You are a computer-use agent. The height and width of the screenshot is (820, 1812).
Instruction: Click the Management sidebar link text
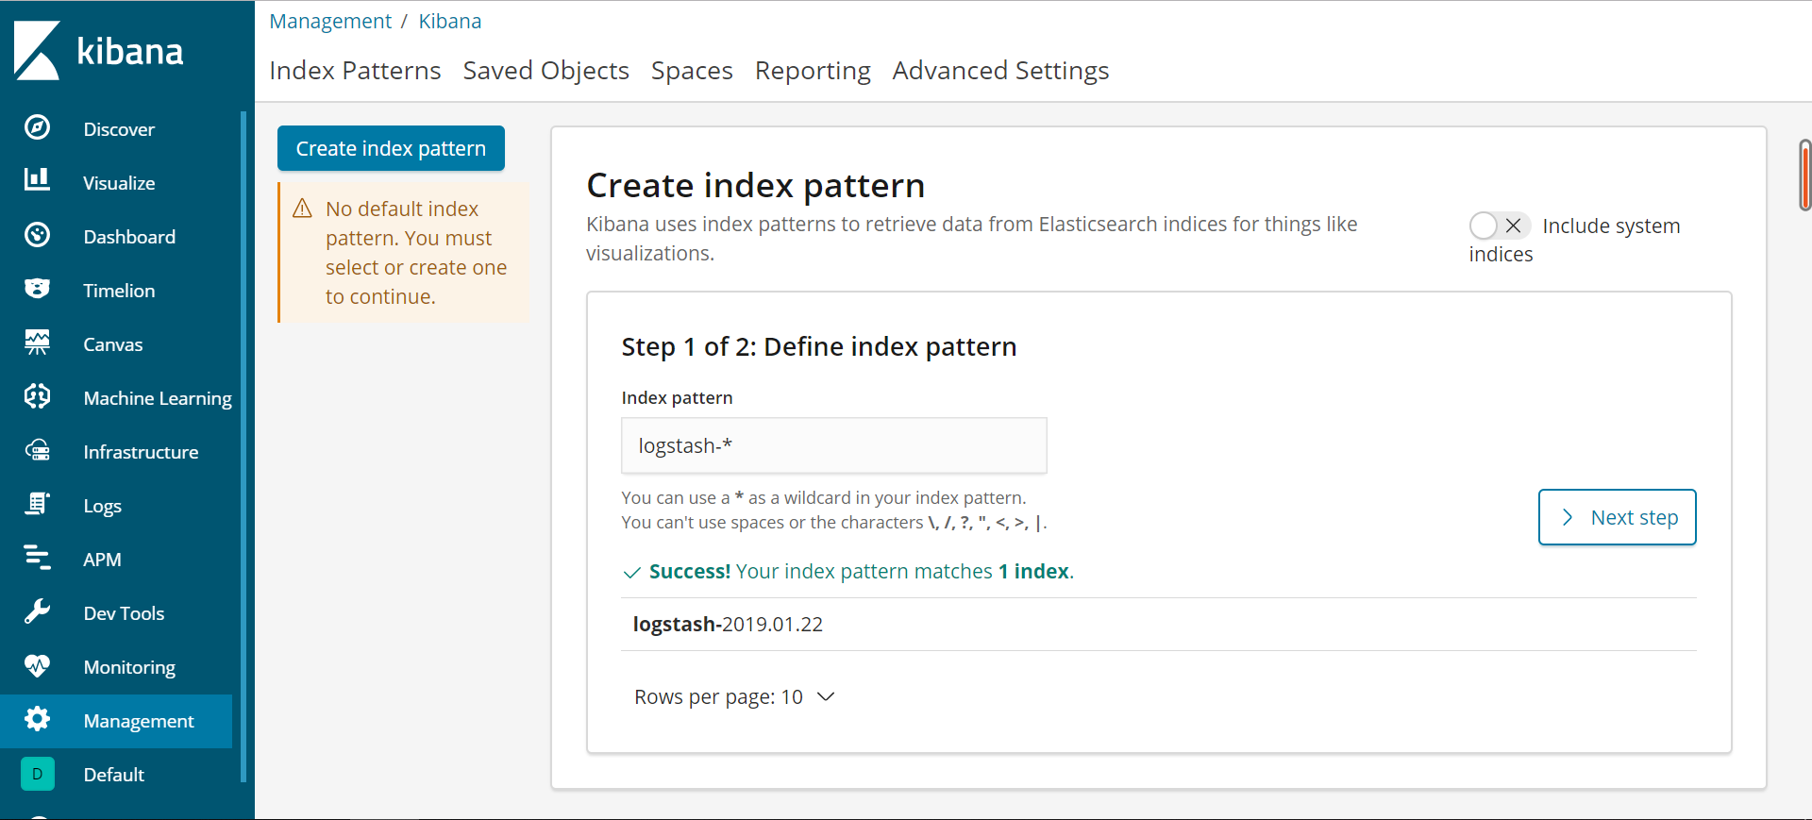[x=139, y=722]
